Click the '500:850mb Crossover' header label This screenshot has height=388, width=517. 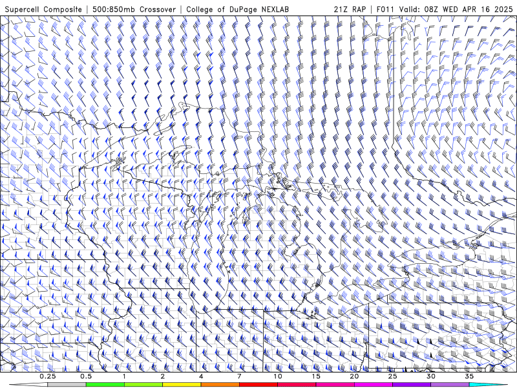pos(134,10)
